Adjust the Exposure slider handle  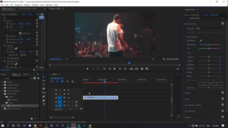[x=209, y=57]
